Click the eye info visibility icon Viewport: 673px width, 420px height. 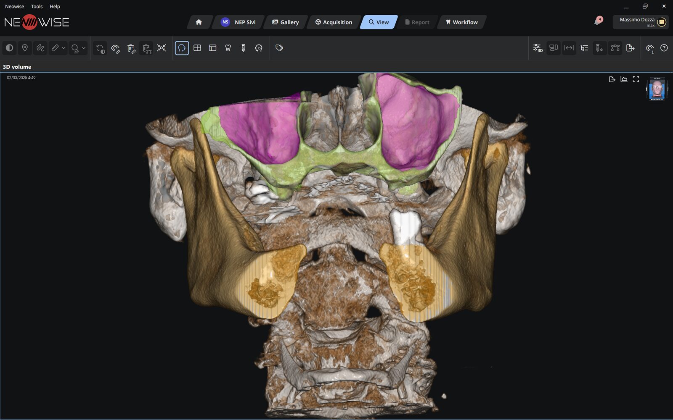(650, 48)
